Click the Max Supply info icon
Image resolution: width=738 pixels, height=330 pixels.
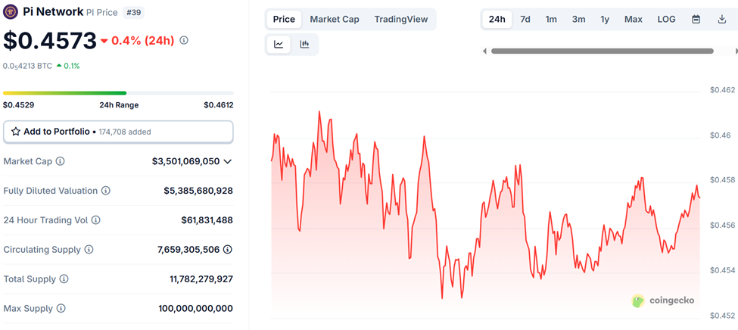click(x=61, y=309)
